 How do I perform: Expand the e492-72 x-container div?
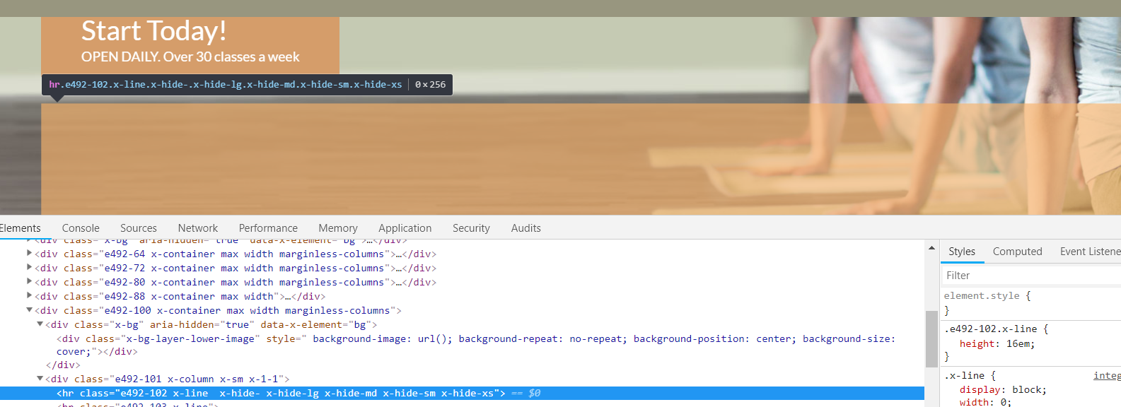[29, 267]
